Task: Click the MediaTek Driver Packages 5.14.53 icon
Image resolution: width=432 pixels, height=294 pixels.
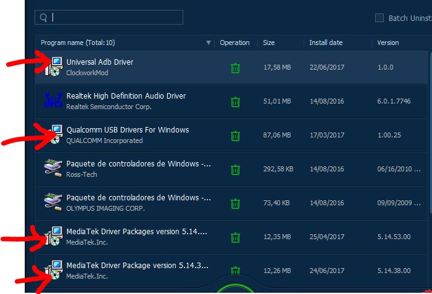Action: pyautogui.click(x=54, y=236)
